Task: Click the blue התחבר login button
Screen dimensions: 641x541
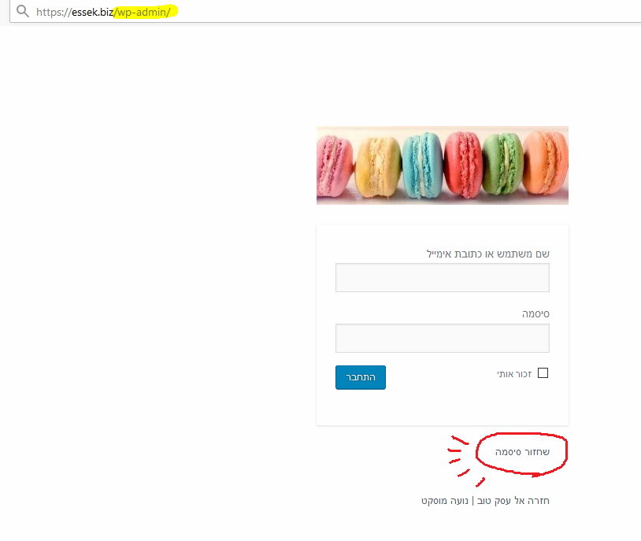Action: point(361,377)
